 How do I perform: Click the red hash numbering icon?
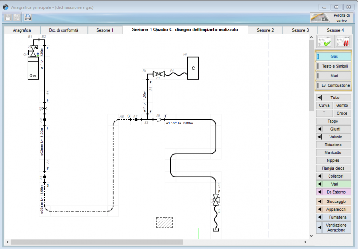[x=343, y=41]
